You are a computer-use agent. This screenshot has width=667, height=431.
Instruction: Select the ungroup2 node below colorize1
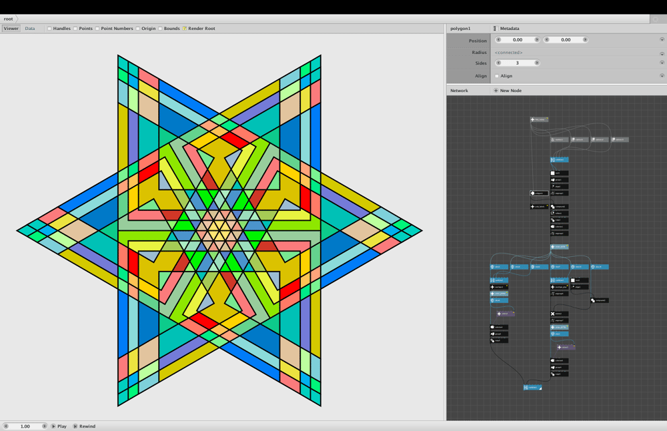[x=560, y=233]
